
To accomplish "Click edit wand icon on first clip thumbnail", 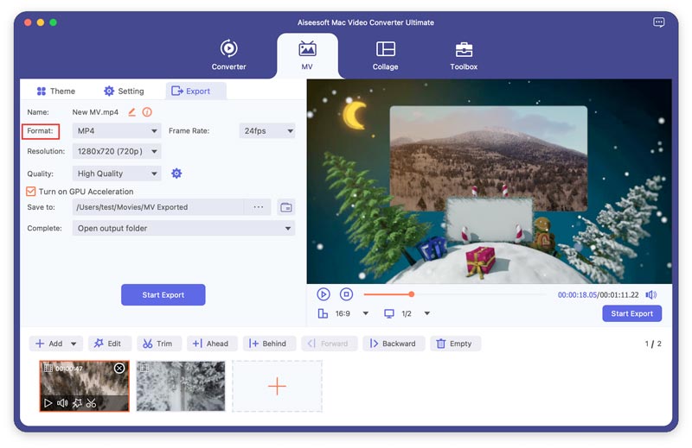I will tap(77, 402).
